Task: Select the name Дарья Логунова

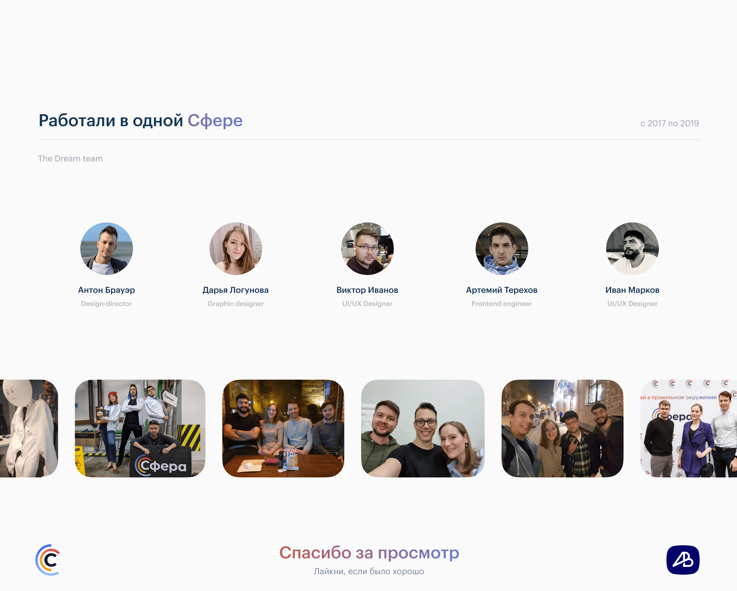Action: click(x=236, y=290)
